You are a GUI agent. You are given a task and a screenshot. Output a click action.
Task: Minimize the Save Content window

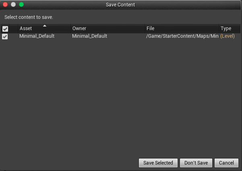click(13, 4)
